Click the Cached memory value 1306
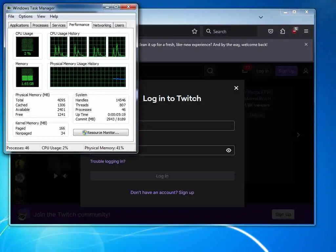Image resolution: width=336 pixels, height=252 pixels. pos(61,105)
